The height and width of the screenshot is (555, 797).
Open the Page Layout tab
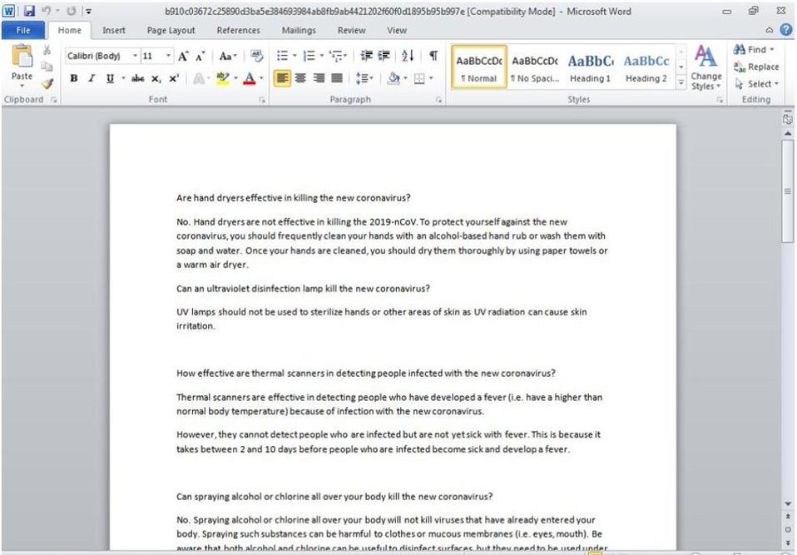(171, 31)
